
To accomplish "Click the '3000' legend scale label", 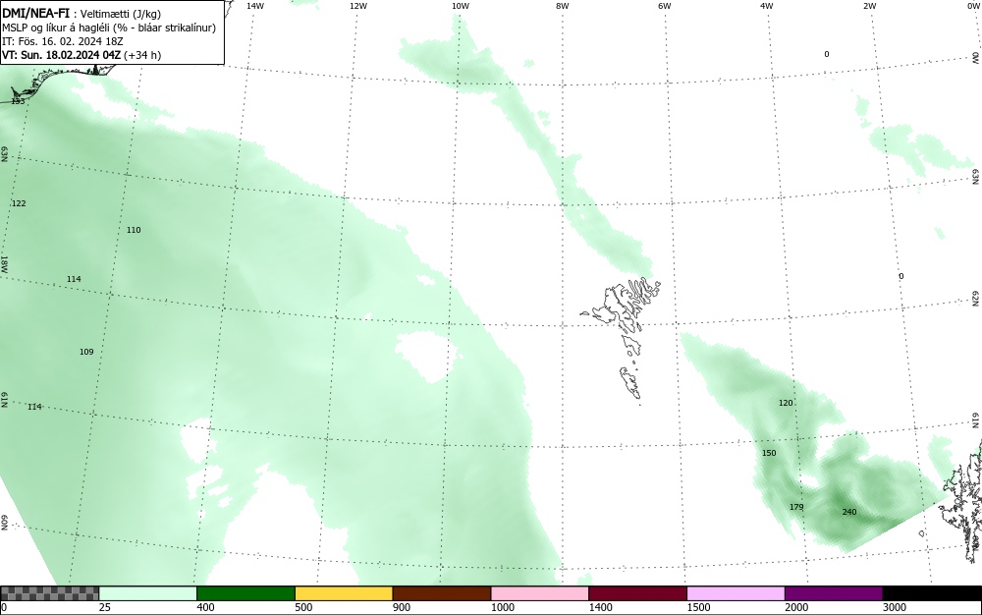I will point(895,607).
